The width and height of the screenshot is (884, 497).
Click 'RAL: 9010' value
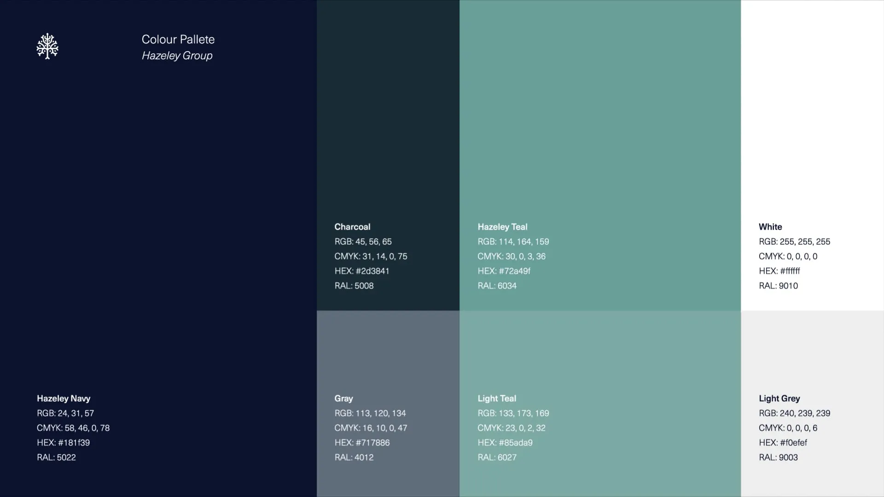[x=779, y=286]
